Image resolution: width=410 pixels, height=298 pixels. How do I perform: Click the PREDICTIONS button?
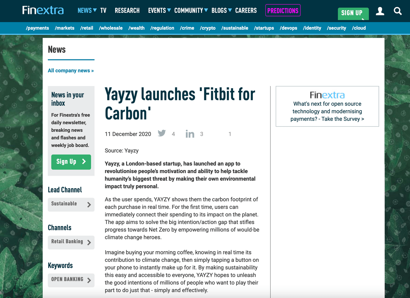[x=283, y=11]
